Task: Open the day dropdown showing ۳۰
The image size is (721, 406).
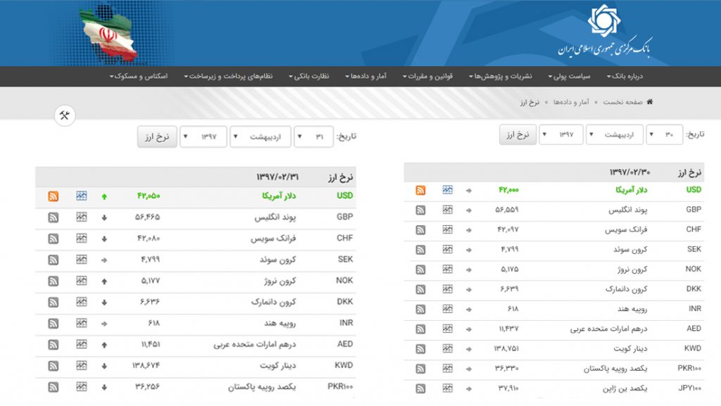Action: 663,134
